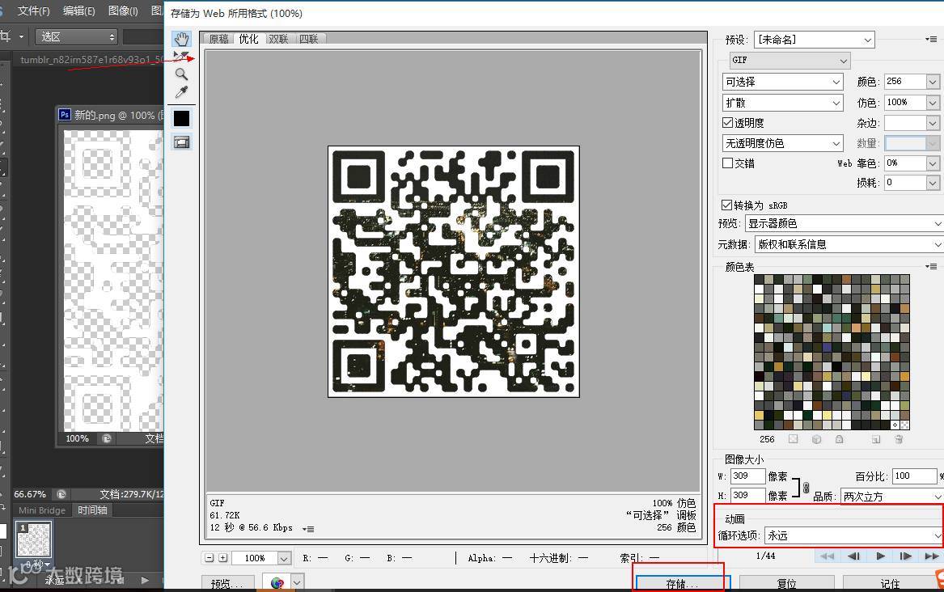
Task: Toggle the constrain proportions chain link icon
Action: tap(806, 488)
